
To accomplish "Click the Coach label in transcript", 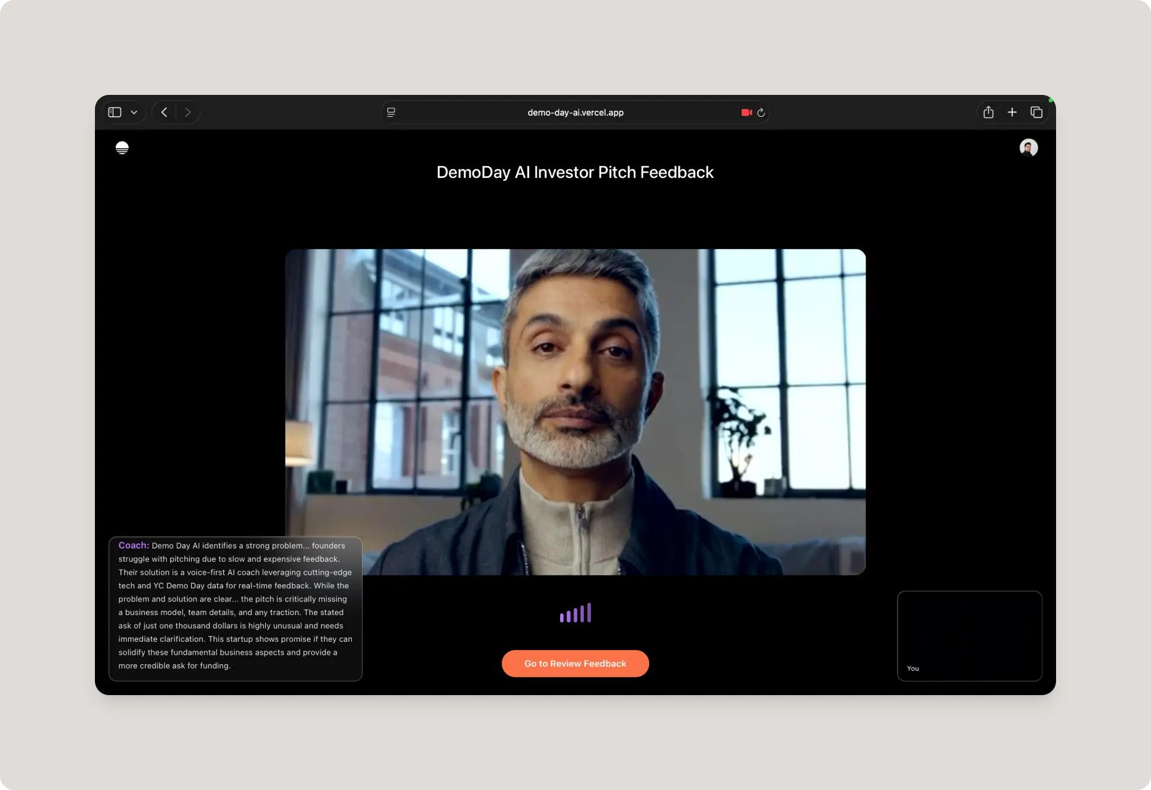I will [133, 545].
